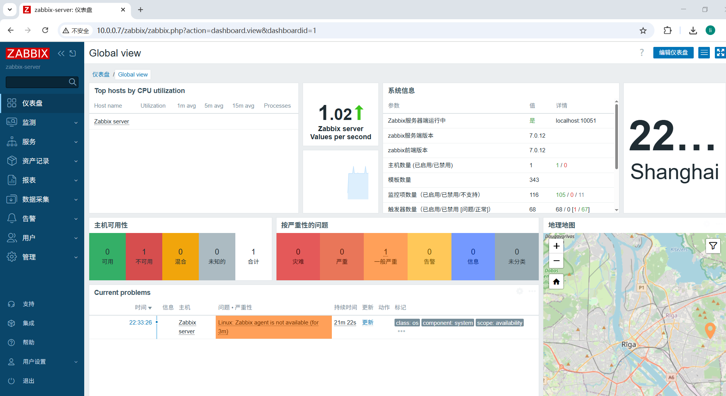The height and width of the screenshot is (396, 726).
Task: Expand the 监测 chevron arrow
Action: pyautogui.click(x=76, y=123)
